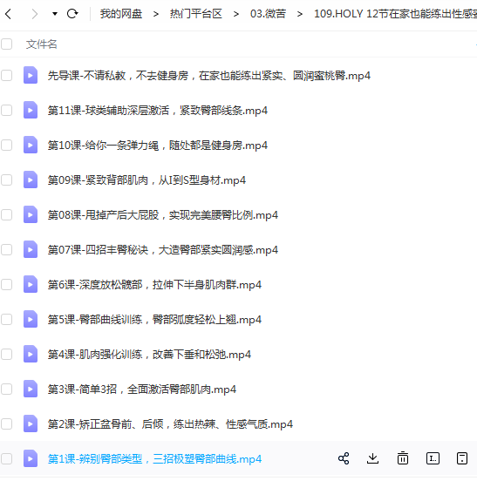Delete the 第1课 video file
The height and width of the screenshot is (481, 477).
[x=402, y=458]
